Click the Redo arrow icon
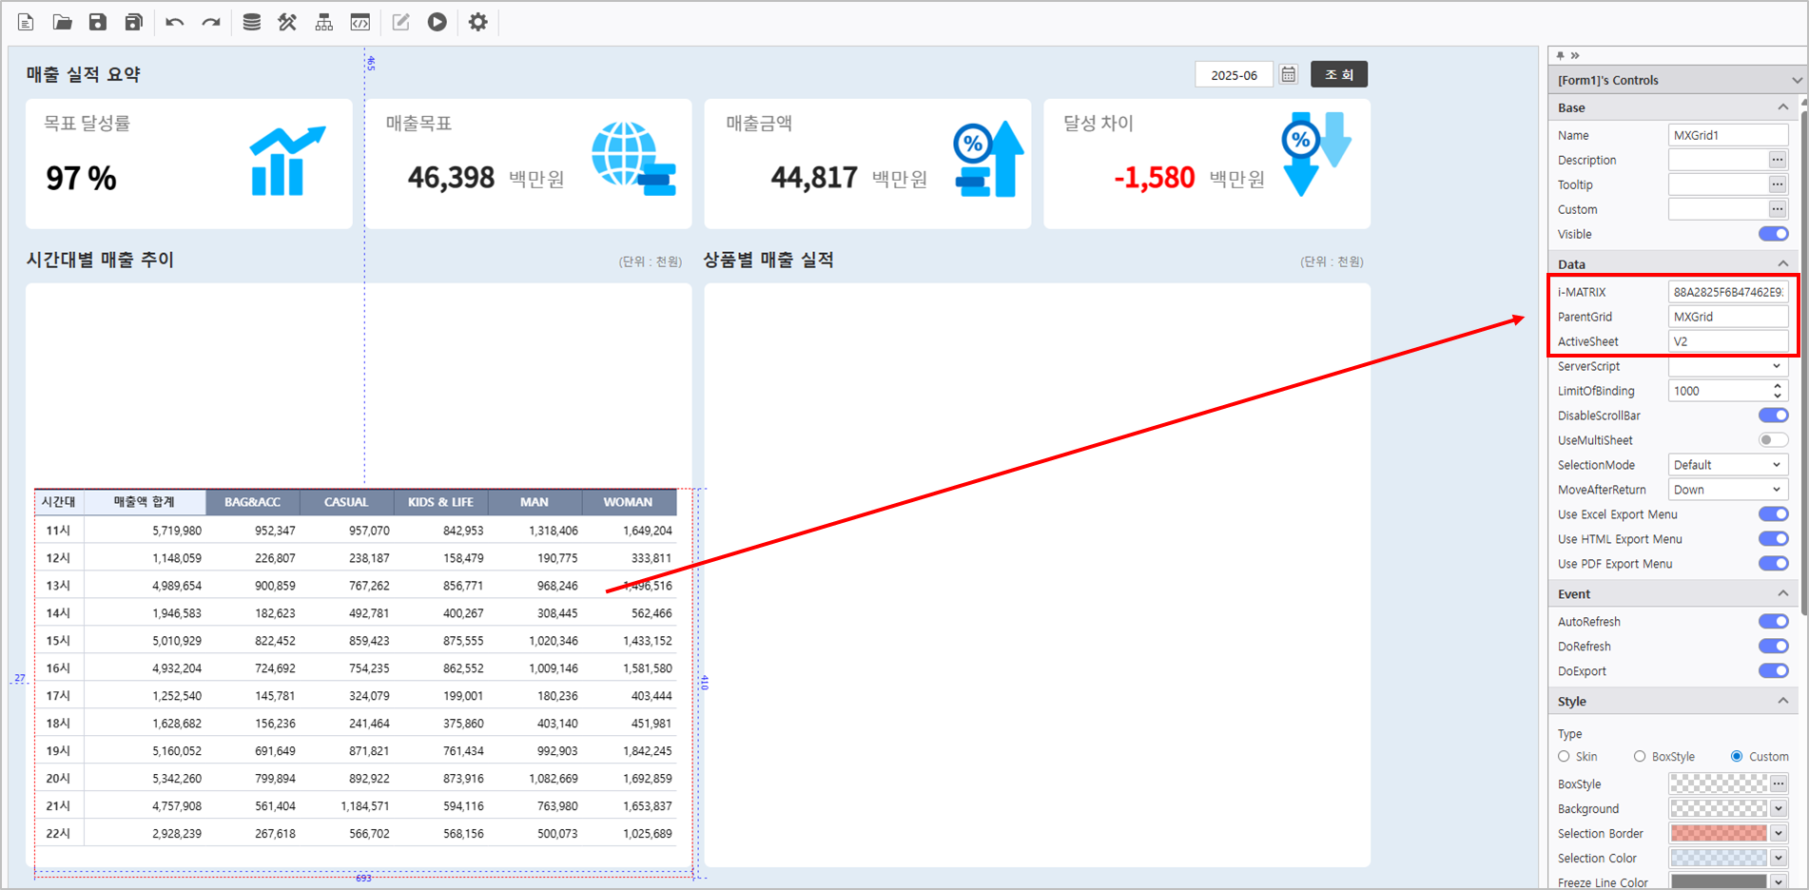 210,22
